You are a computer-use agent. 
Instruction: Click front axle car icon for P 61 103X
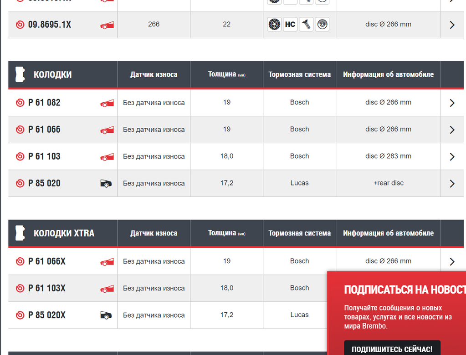[107, 289]
